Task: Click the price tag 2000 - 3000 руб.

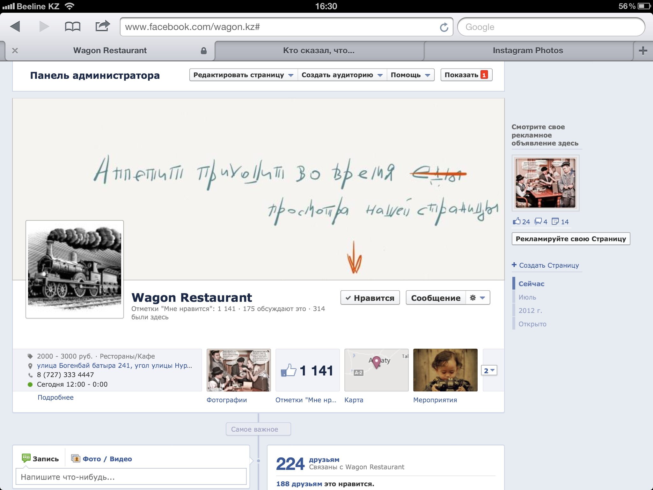Action: click(64, 356)
